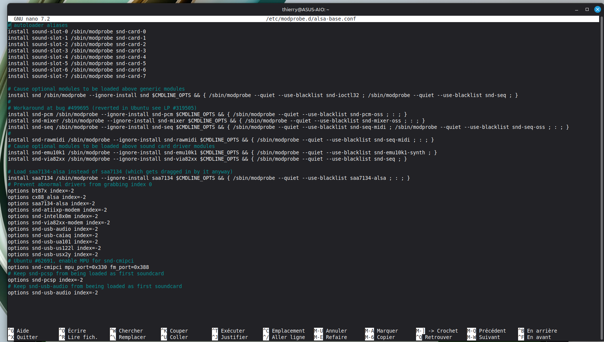Click the M-6 Copier shortcut
The height and width of the screenshot is (342, 604).
382,337
